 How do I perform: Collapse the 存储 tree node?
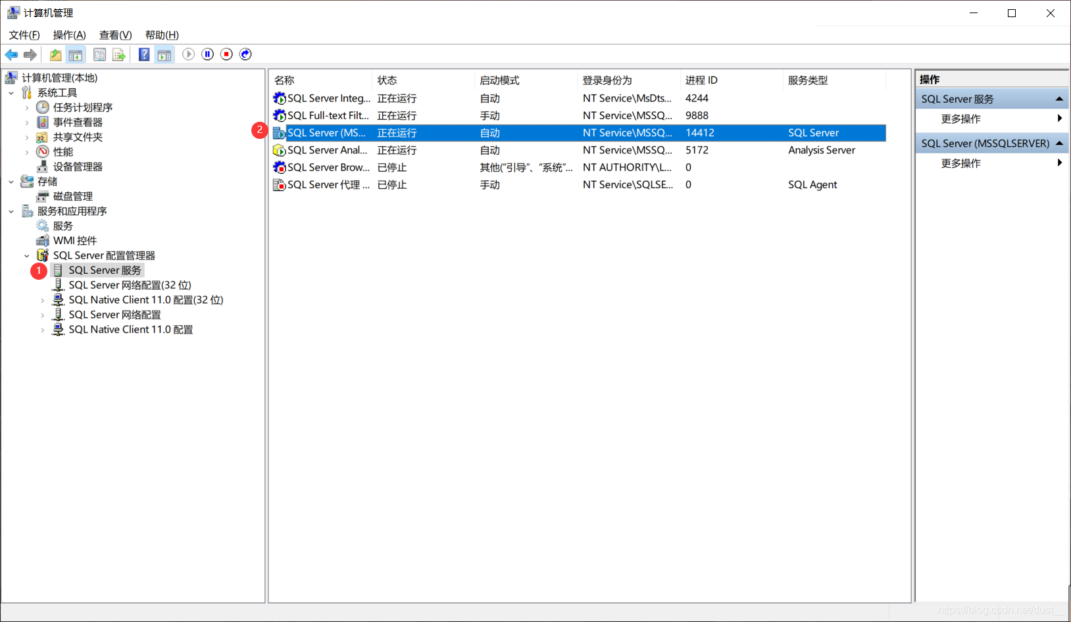point(11,182)
